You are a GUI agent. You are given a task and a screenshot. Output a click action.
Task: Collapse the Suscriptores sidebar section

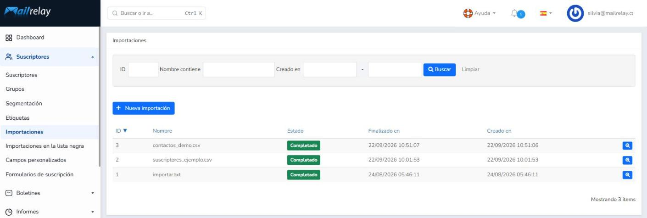(x=93, y=57)
